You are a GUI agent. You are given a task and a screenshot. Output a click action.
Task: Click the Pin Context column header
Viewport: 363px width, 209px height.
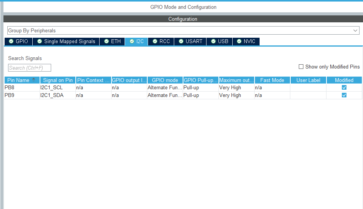[x=93, y=80]
